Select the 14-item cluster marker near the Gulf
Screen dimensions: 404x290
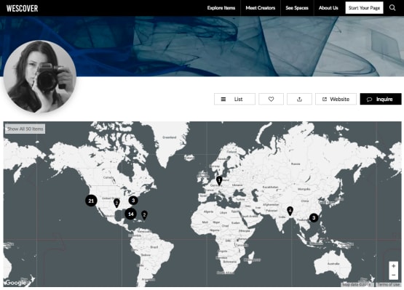(130, 214)
